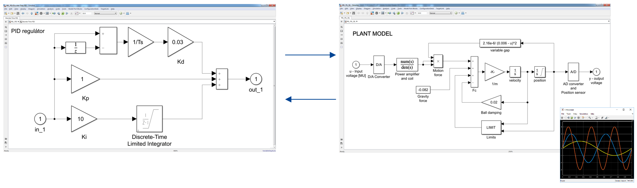
Task: Open Library Browser in MIL_PID window
Action: tap(37, 13)
